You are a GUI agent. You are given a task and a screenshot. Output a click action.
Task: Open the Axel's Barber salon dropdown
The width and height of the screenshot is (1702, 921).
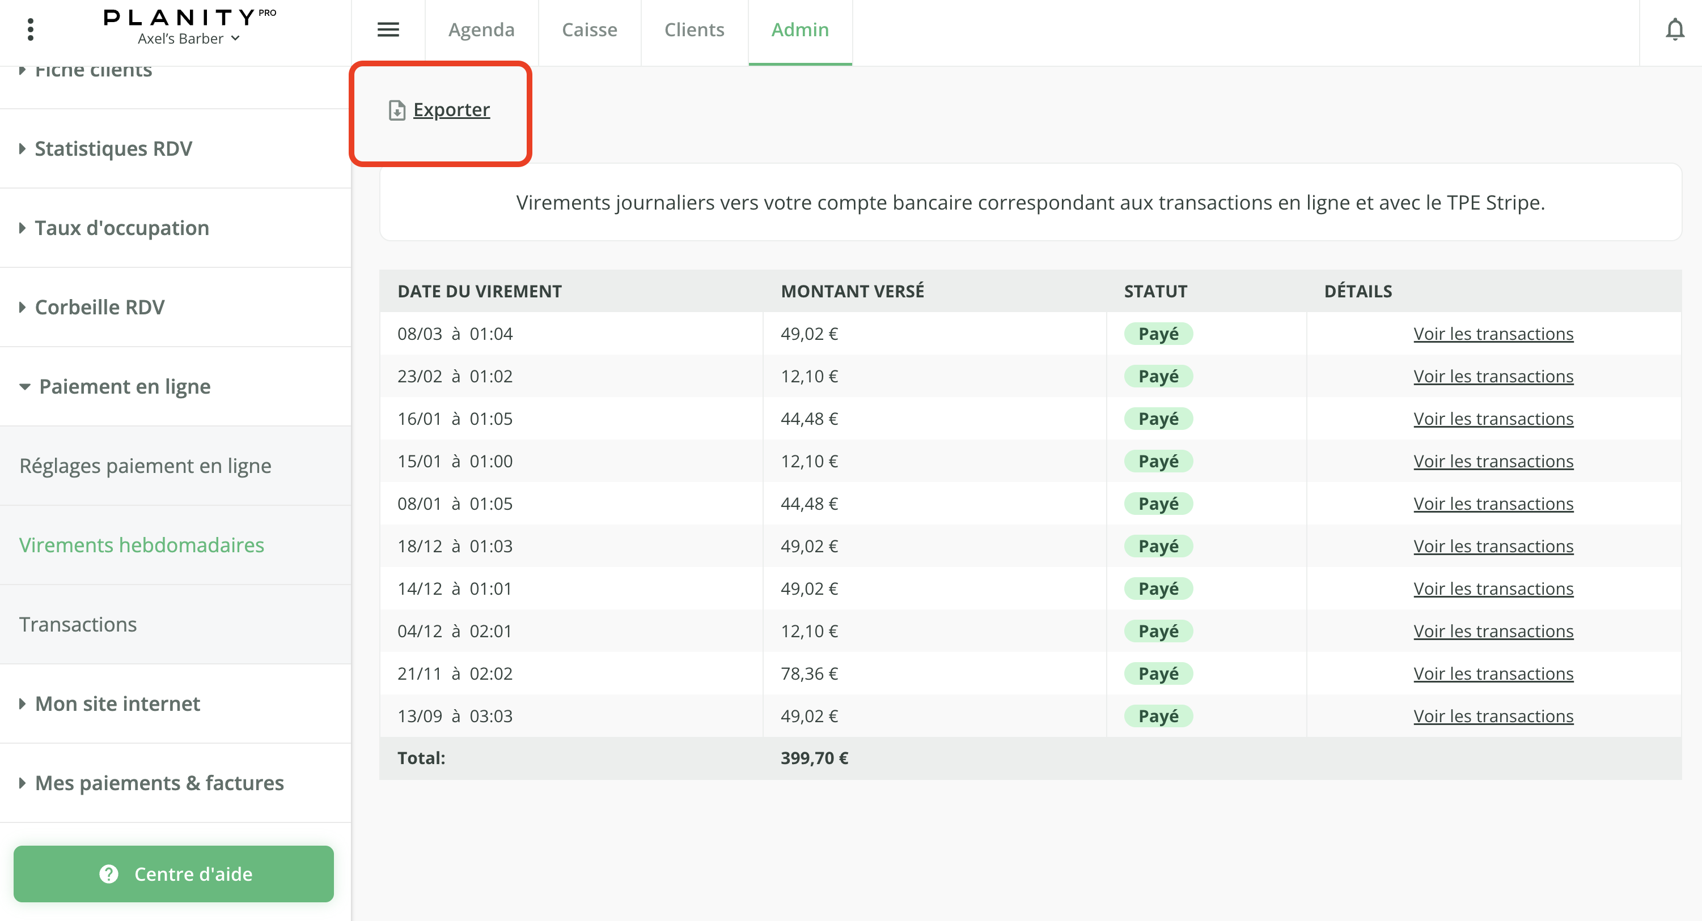(x=188, y=39)
